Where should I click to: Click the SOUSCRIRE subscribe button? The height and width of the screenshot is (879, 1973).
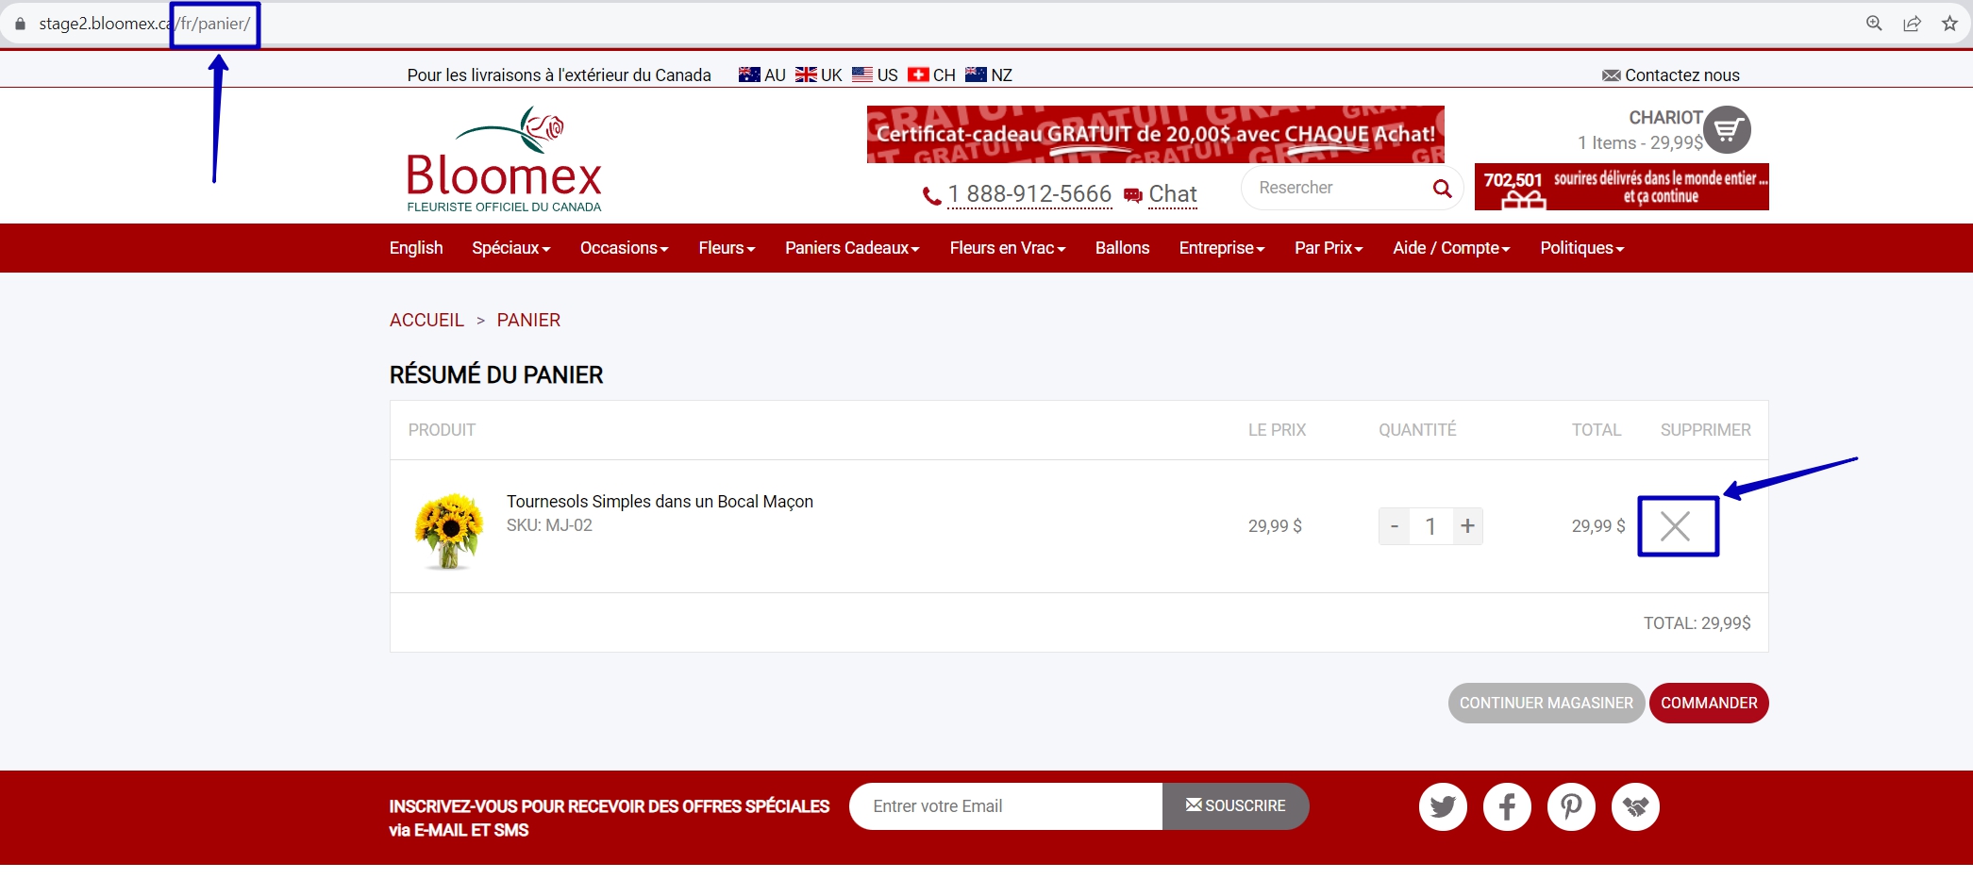[1235, 806]
